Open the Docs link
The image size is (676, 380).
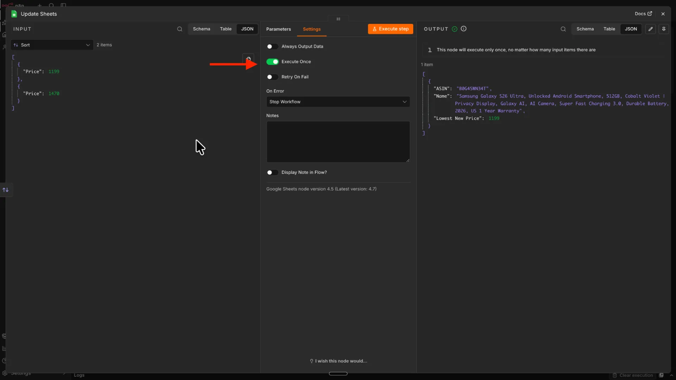point(643,14)
